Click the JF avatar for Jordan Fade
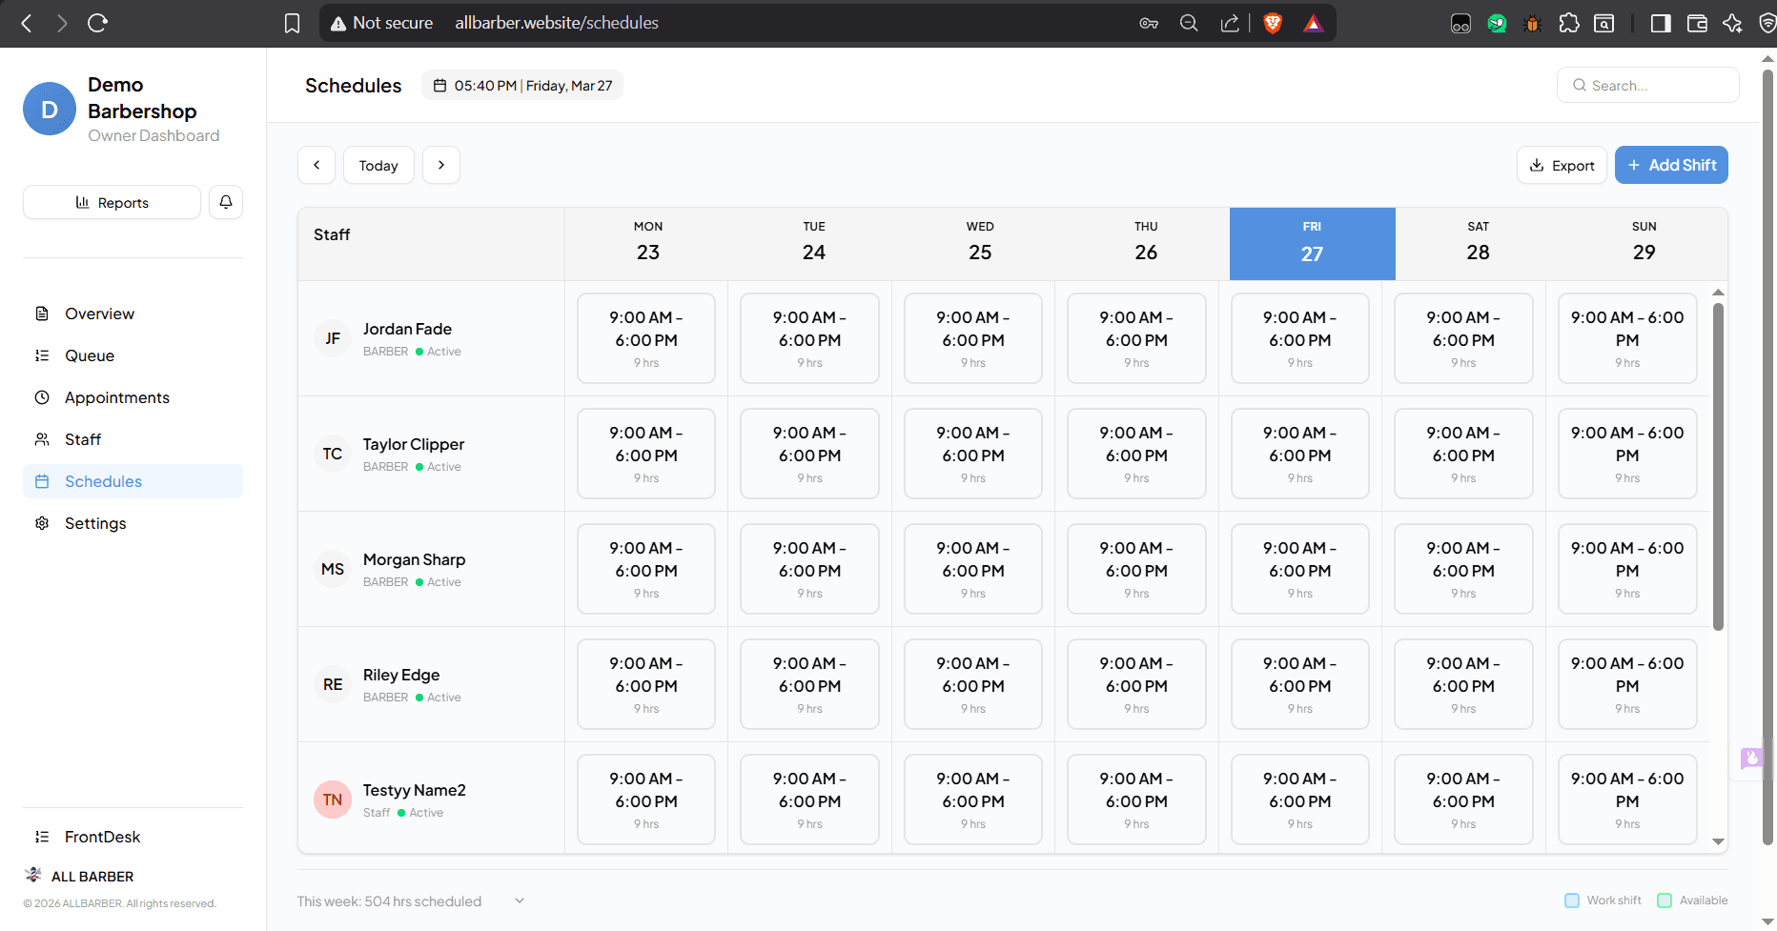This screenshot has height=931, width=1777. 333,338
